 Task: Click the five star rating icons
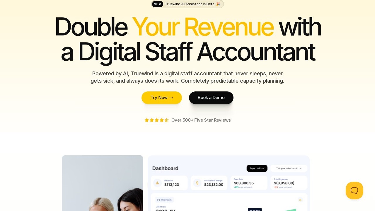[157, 120]
